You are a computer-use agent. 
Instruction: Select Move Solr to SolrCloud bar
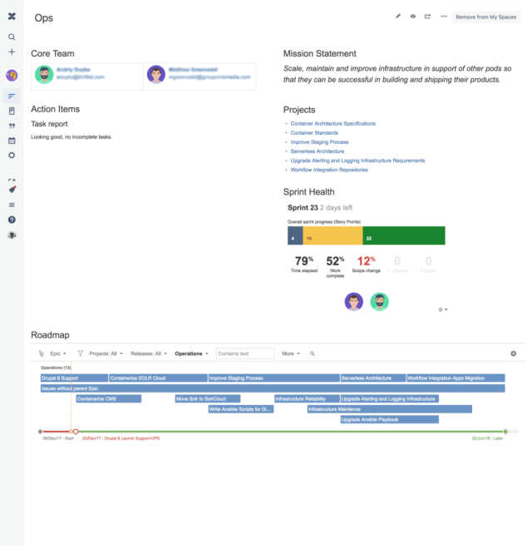[x=208, y=398]
